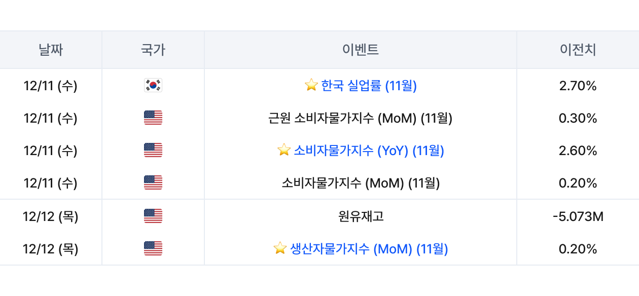This screenshot has width=639, height=296.
Task: Select the 근원 소비자물가지수 (MoM) event text
Action: (360, 118)
